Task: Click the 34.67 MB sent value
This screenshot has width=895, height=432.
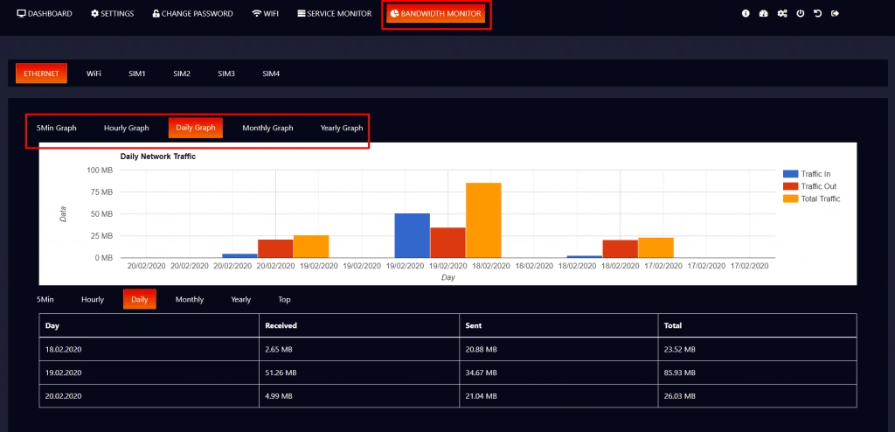Action: [x=481, y=373]
